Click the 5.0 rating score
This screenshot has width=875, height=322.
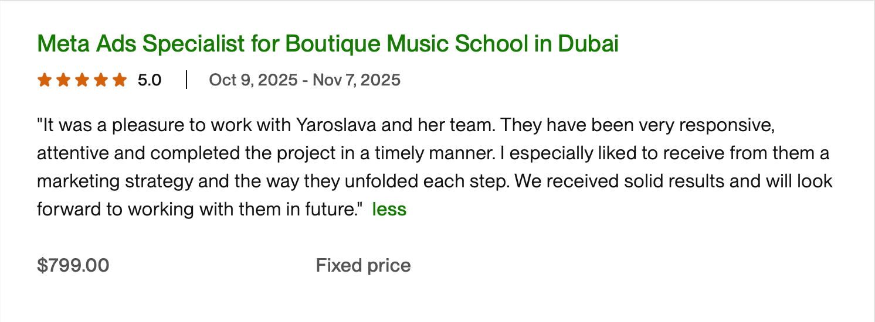tap(150, 80)
